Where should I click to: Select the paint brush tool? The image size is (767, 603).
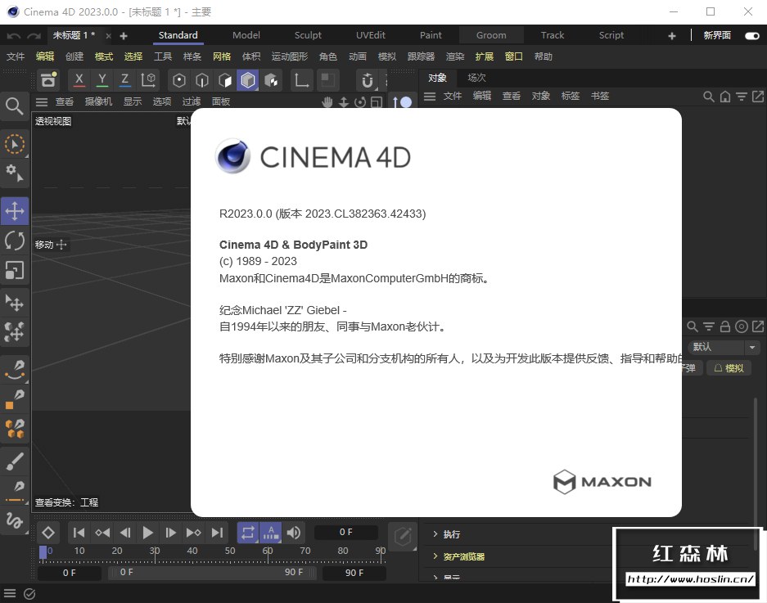tap(15, 461)
